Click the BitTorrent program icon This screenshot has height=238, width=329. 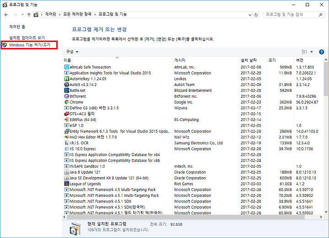(x=67, y=96)
